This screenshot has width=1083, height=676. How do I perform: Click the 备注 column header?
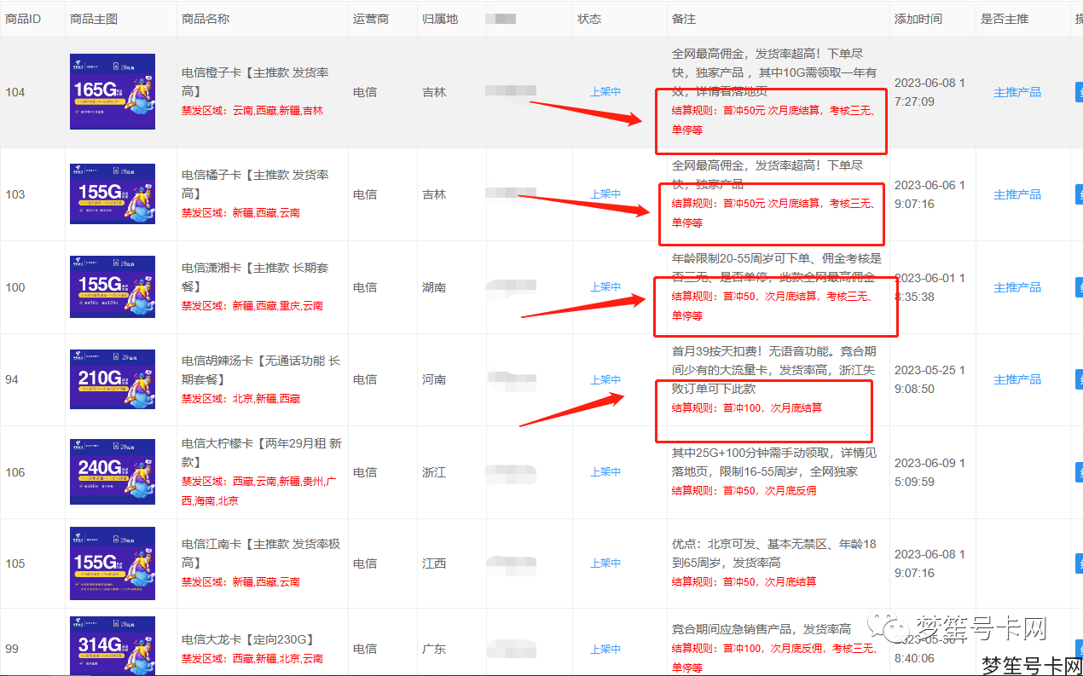point(684,19)
